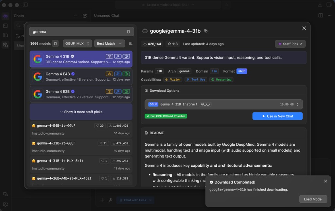The width and height of the screenshot is (335, 211).
Task: Click the trash icon next to 1000 models
Action: click(55, 43)
